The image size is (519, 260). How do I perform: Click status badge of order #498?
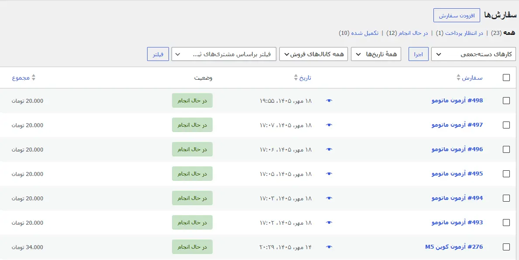click(192, 101)
